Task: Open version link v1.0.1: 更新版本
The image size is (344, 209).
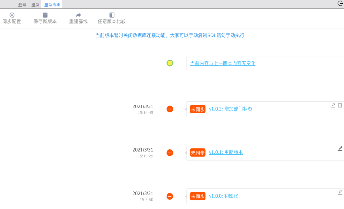Action: pyautogui.click(x=226, y=152)
